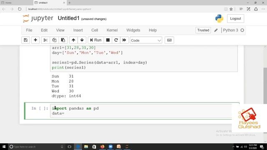Open the Cell menu

tap(95, 30)
